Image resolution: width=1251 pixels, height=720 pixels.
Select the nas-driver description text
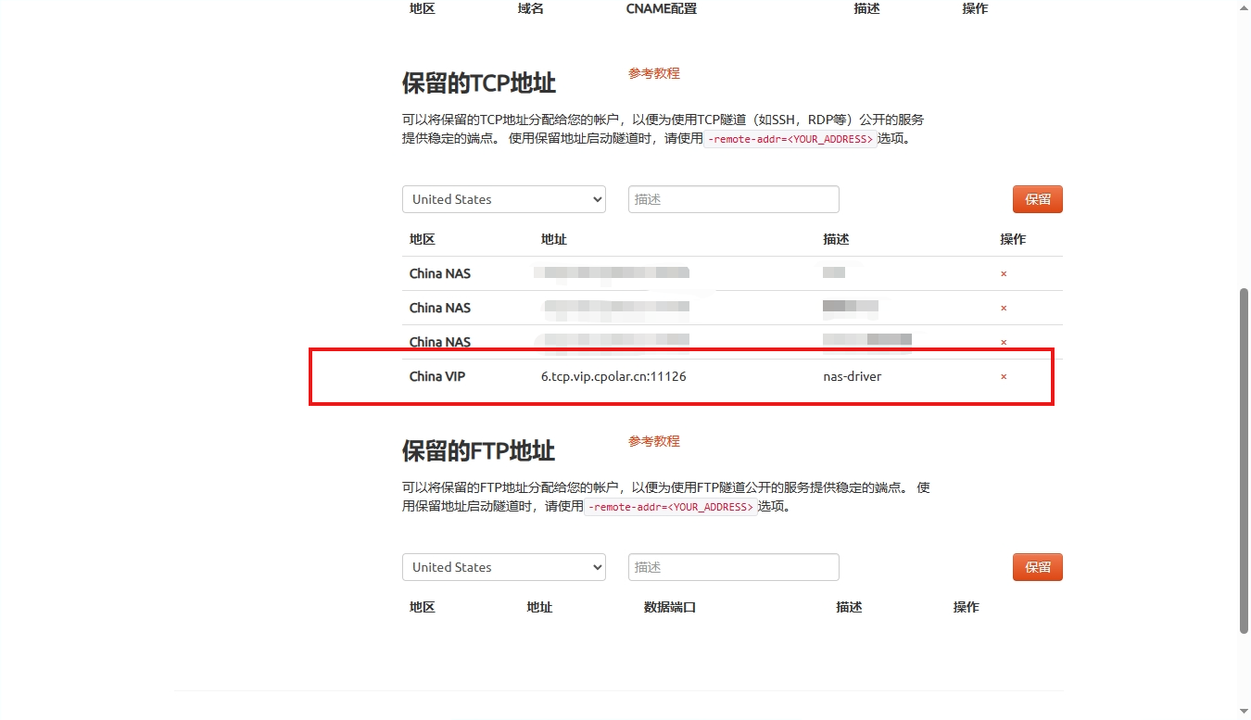852,376
